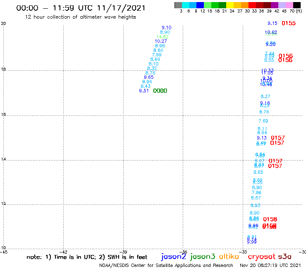Click the longitude axis label -39

123,252
